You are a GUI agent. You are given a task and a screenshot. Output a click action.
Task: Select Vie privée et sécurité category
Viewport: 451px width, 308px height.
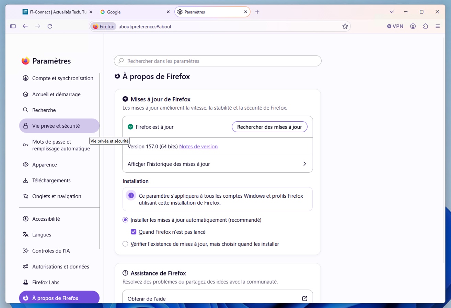[59, 126]
